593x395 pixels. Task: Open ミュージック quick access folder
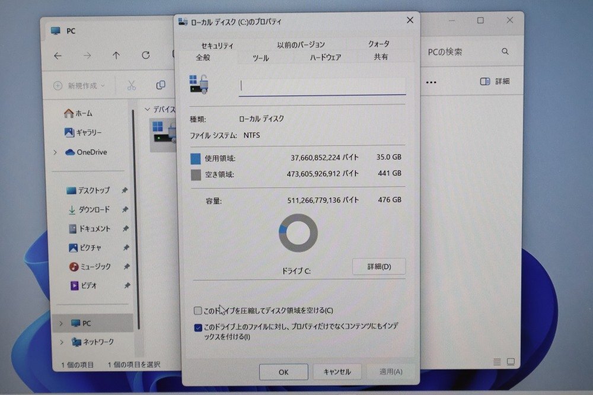(90, 267)
